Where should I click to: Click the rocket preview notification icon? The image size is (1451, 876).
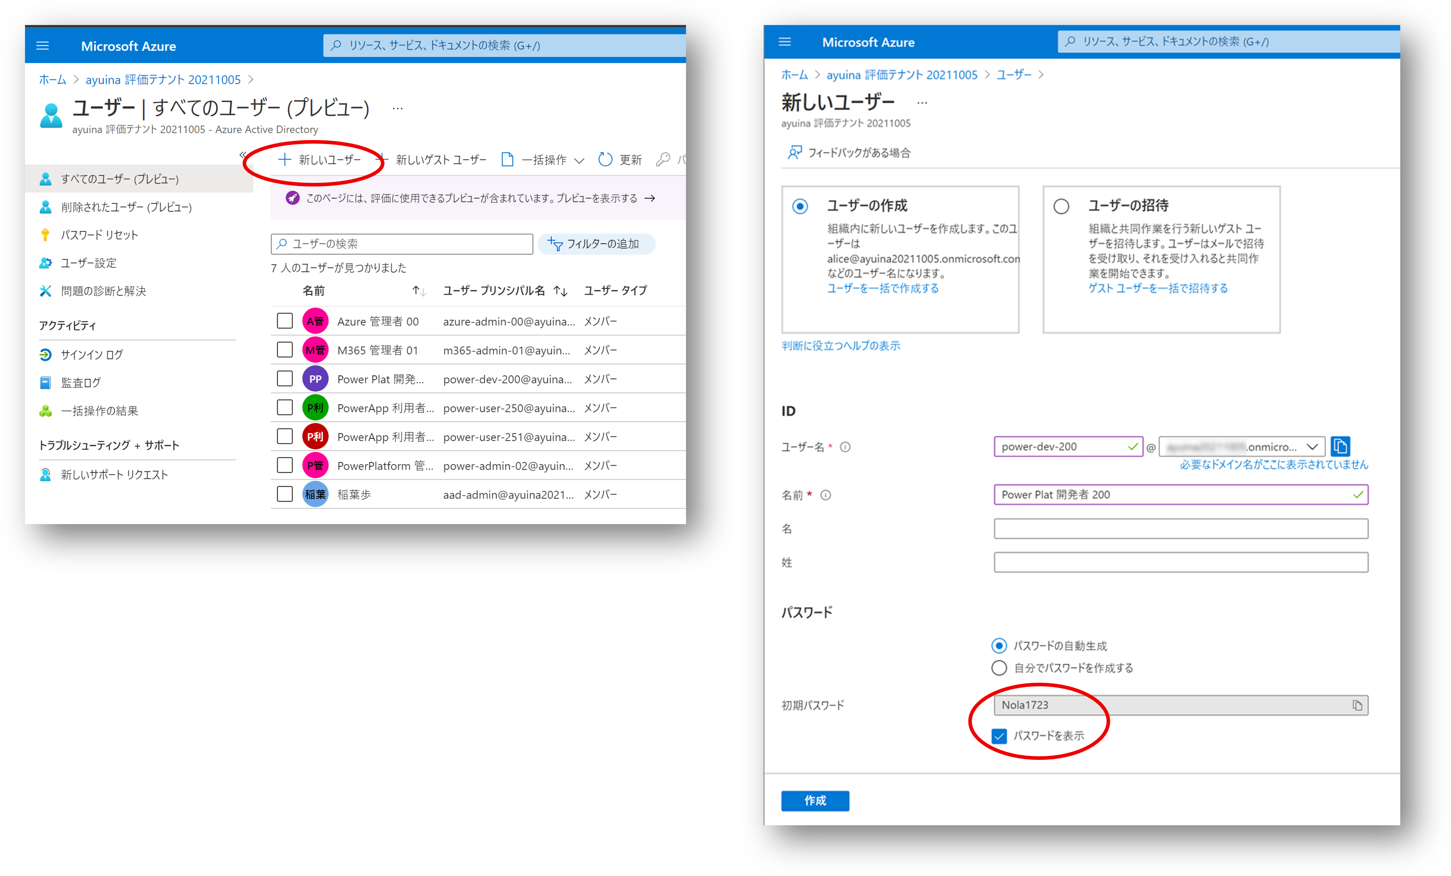point(292,198)
